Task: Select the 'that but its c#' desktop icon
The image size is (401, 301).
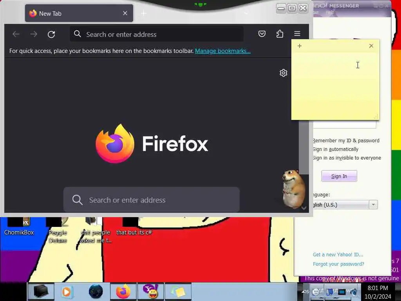Action: coord(134,227)
